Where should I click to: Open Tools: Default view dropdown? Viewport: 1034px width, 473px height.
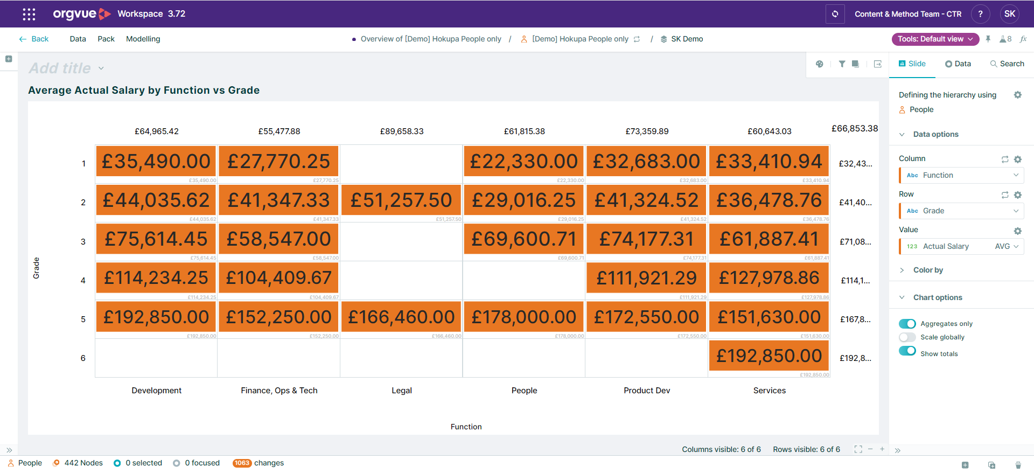click(935, 39)
